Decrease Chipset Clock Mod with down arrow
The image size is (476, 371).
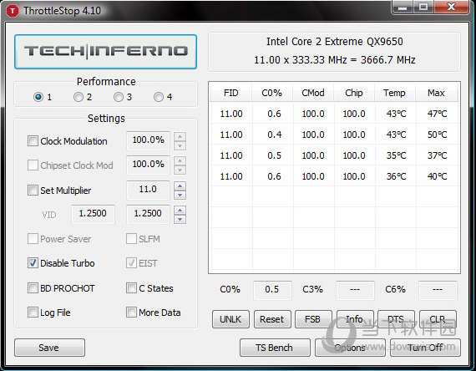pyautogui.click(x=180, y=170)
